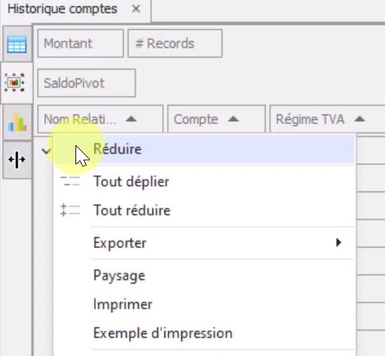
Task: Close the Historique comptes tab
Action: pos(136,9)
